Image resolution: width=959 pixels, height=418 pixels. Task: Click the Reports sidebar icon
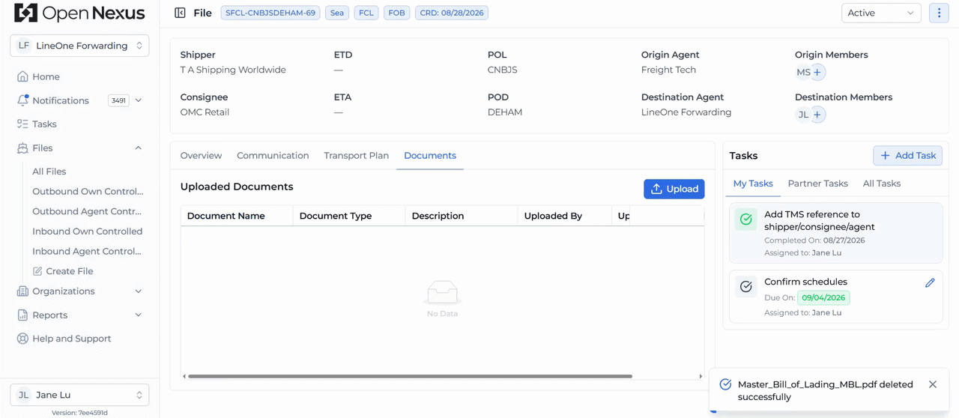pos(22,315)
